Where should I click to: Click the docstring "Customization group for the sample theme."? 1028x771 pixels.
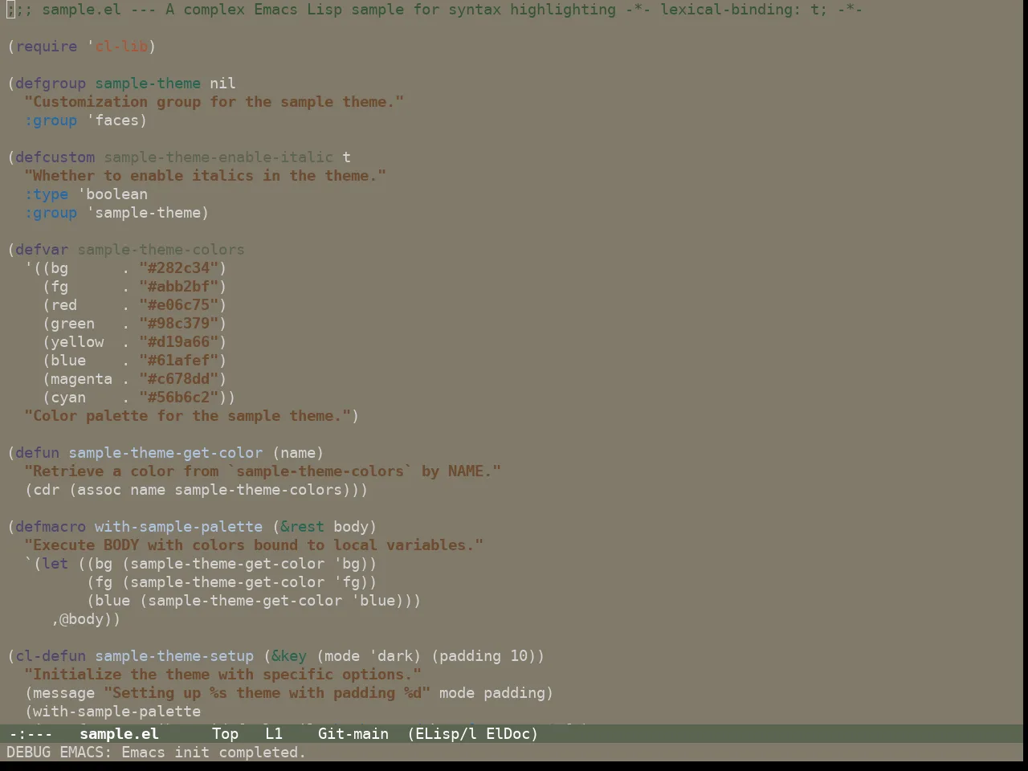[214, 102]
